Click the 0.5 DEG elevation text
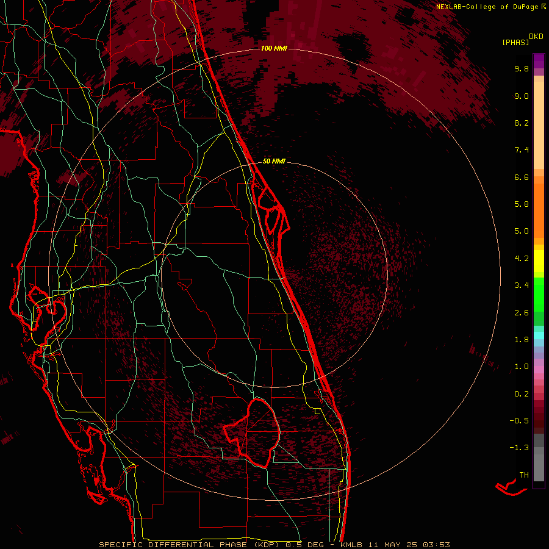This screenshot has width=549, height=549. [x=304, y=545]
